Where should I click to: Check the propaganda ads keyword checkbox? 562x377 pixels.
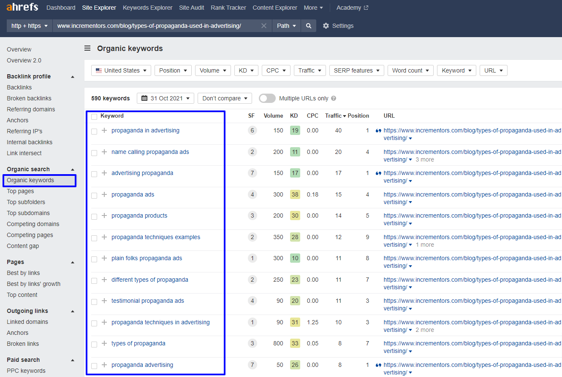[94, 195]
